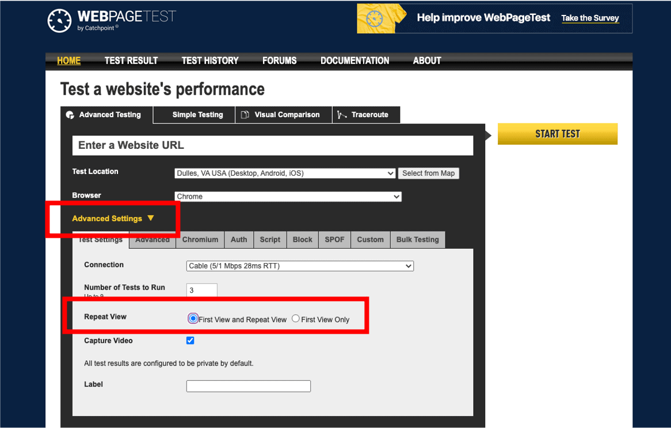Open the Custom settings tab
The image size is (671, 428).
click(371, 240)
